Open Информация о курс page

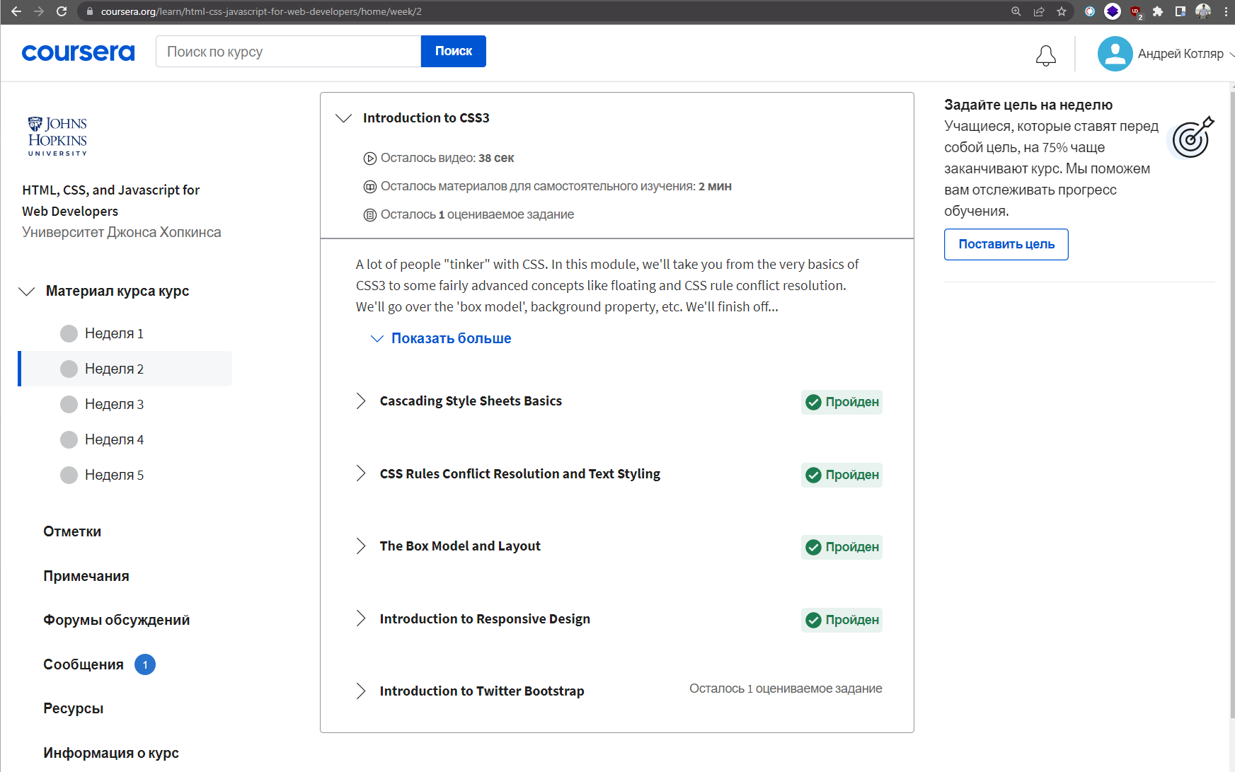[111, 753]
